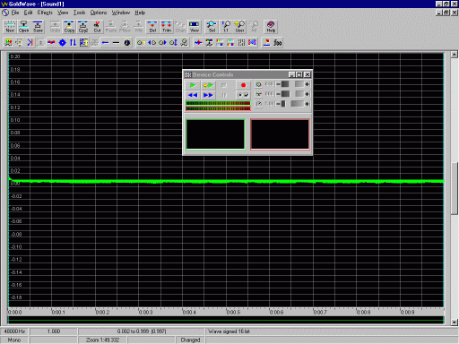Viewport: 459px width, 344px height.
Task: Click the User zoom toolbar button
Action: tap(239, 27)
